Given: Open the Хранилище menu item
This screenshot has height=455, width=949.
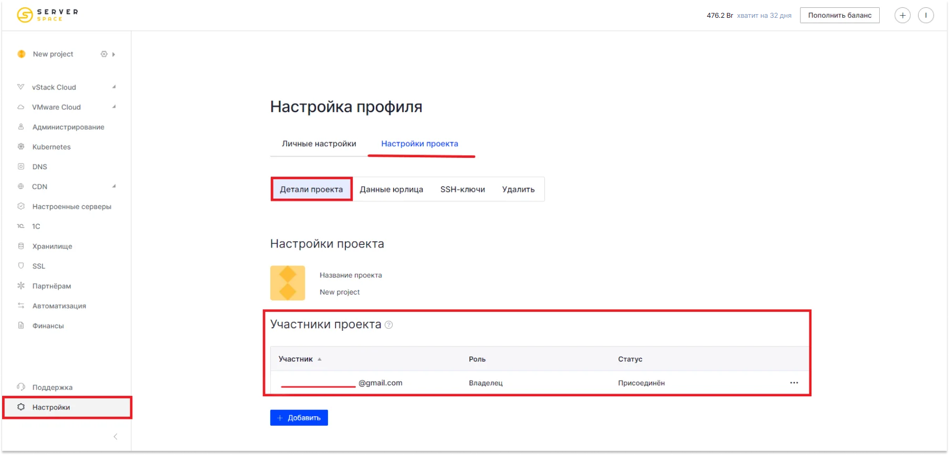Looking at the screenshot, I should 52,246.
